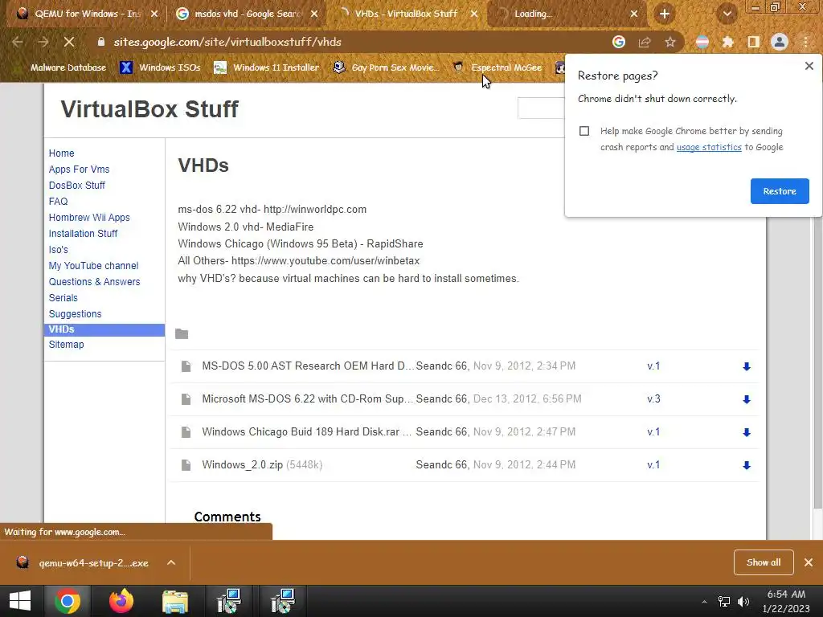Open Windows 11 Installer bookmark
This screenshot has width=823, height=617.
(x=267, y=67)
